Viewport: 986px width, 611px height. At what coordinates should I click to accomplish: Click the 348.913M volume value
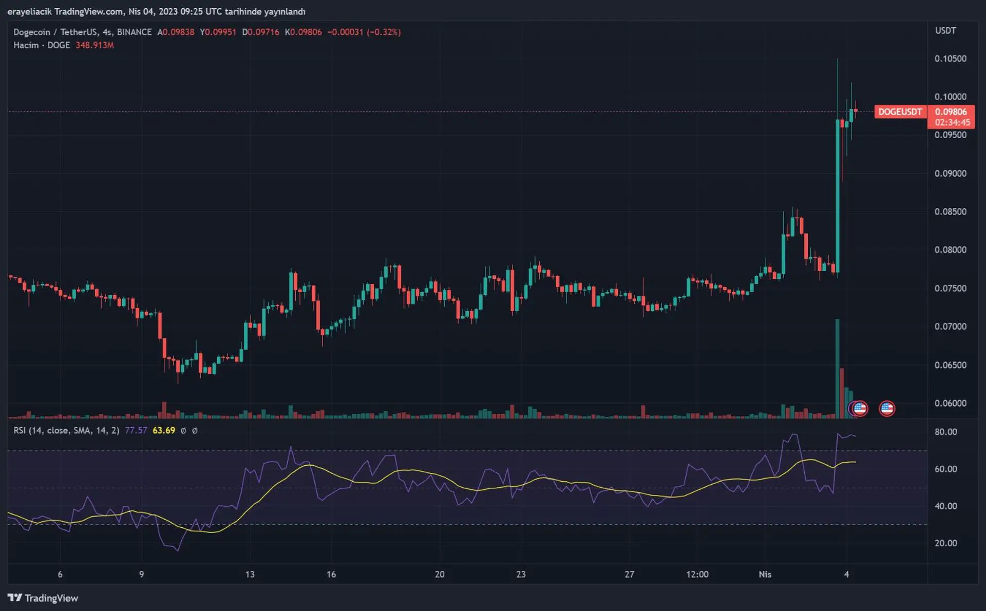pos(94,45)
